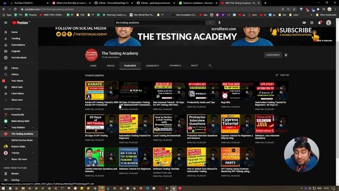
Task: Go to Home in sidebar
Action: (x=19, y=32)
